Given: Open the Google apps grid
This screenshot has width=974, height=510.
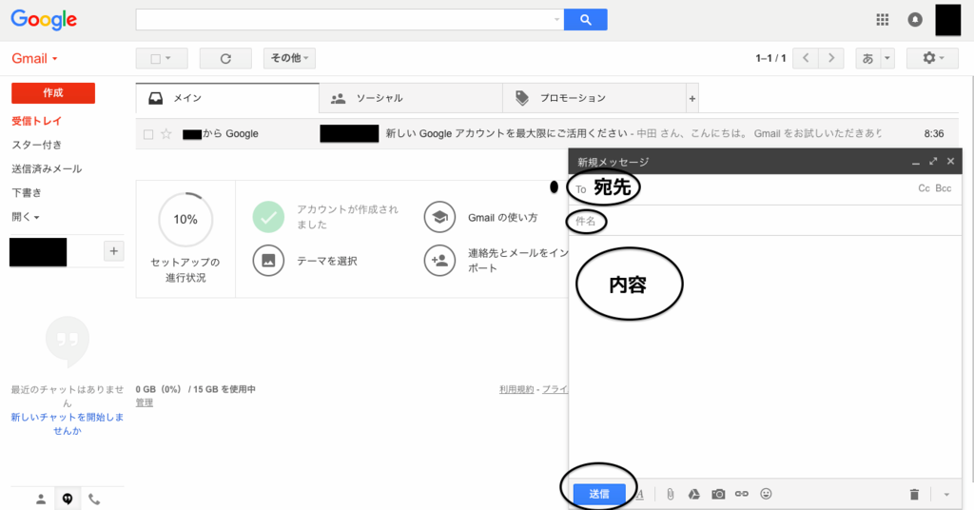Looking at the screenshot, I should click(882, 20).
